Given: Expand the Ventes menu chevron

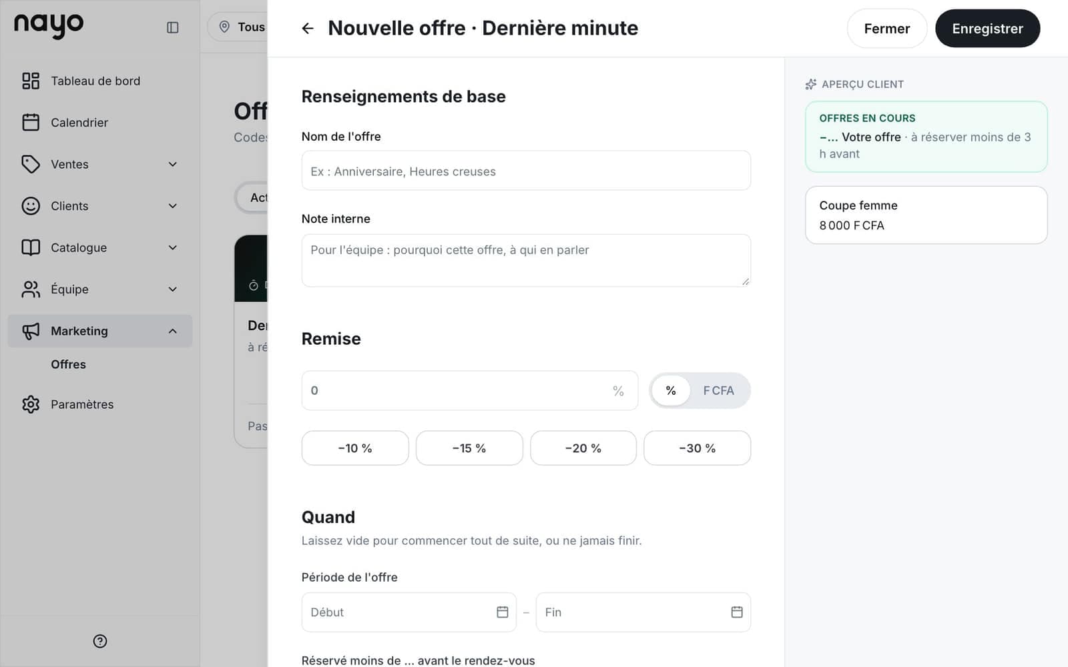Looking at the screenshot, I should tap(173, 164).
